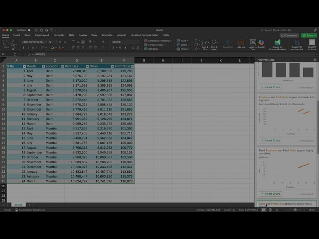Toggle Italic formatting
The width and height of the screenshot is (319, 239).
[x=28, y=48]
